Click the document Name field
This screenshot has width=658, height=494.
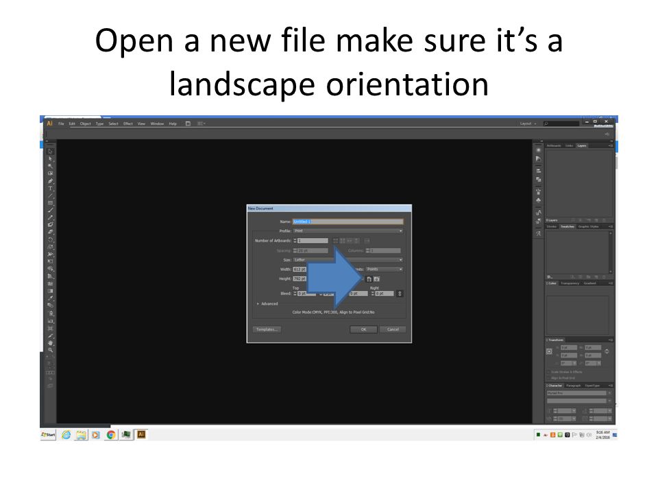pyautogui.click(x=348, y=222)
